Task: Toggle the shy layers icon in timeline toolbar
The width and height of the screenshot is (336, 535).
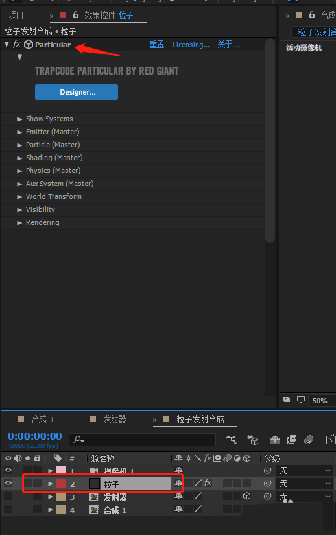Action: (x=274, y=440)
